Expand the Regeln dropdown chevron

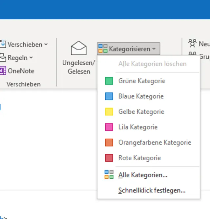click(x=31, y=58)
